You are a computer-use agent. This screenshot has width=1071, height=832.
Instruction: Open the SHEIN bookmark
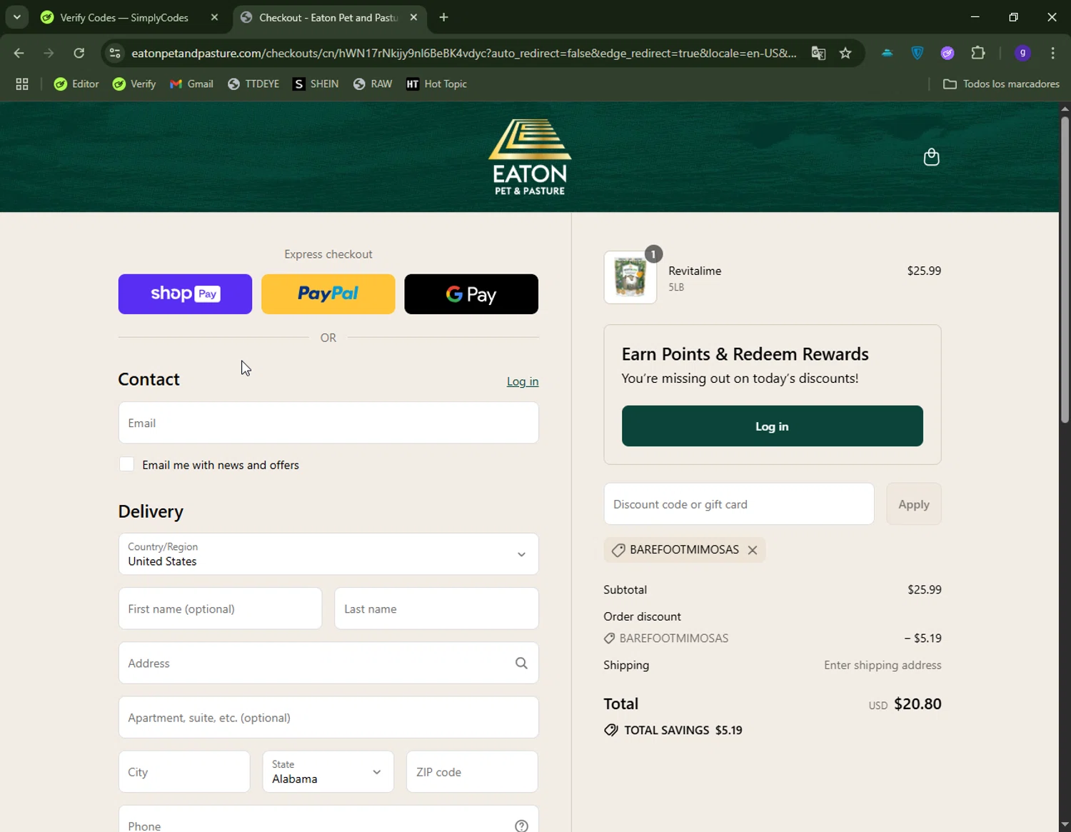point(316,84)
